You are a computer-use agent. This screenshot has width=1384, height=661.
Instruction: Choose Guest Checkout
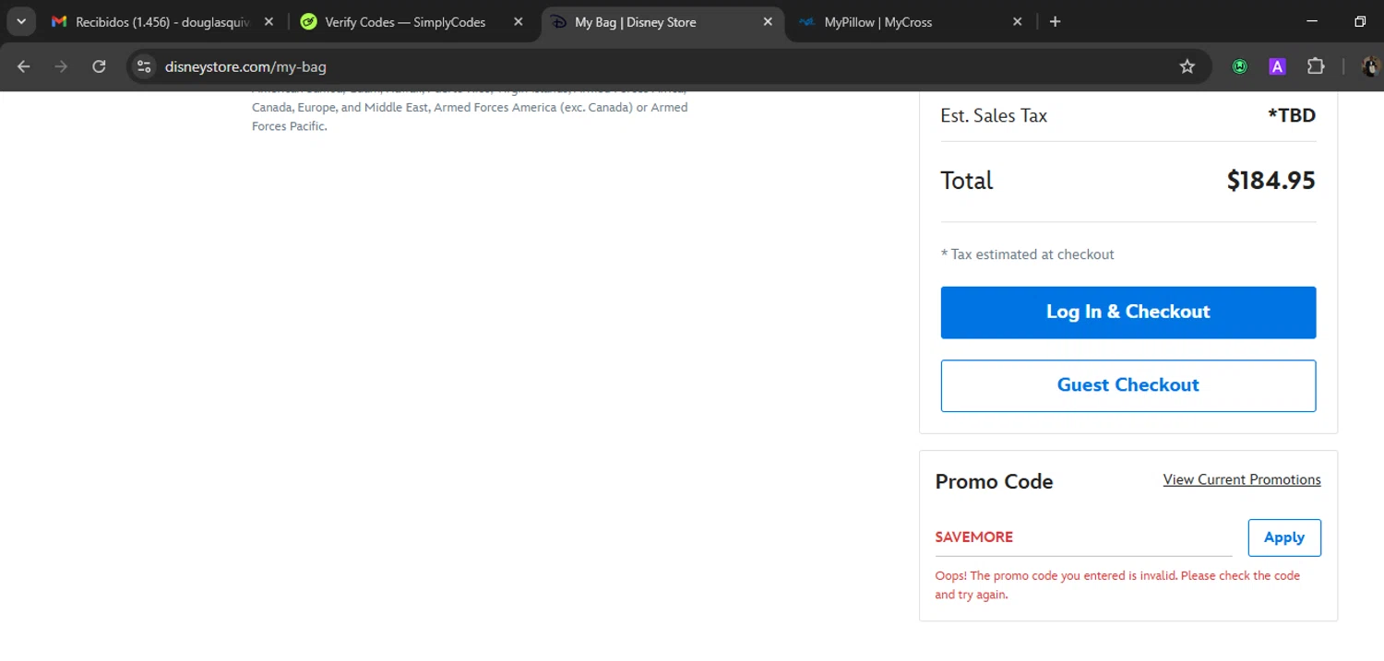pos(1128,385)
